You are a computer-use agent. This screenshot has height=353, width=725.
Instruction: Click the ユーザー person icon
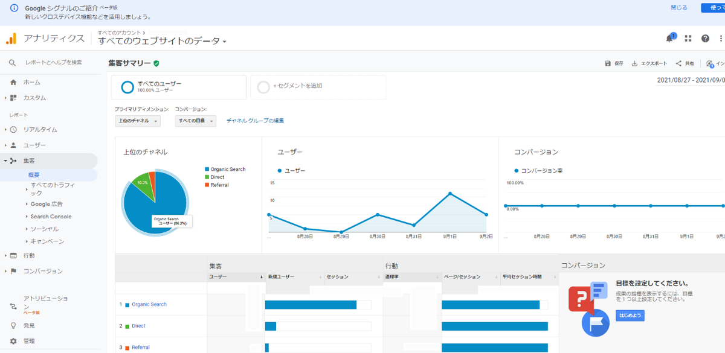13,145
